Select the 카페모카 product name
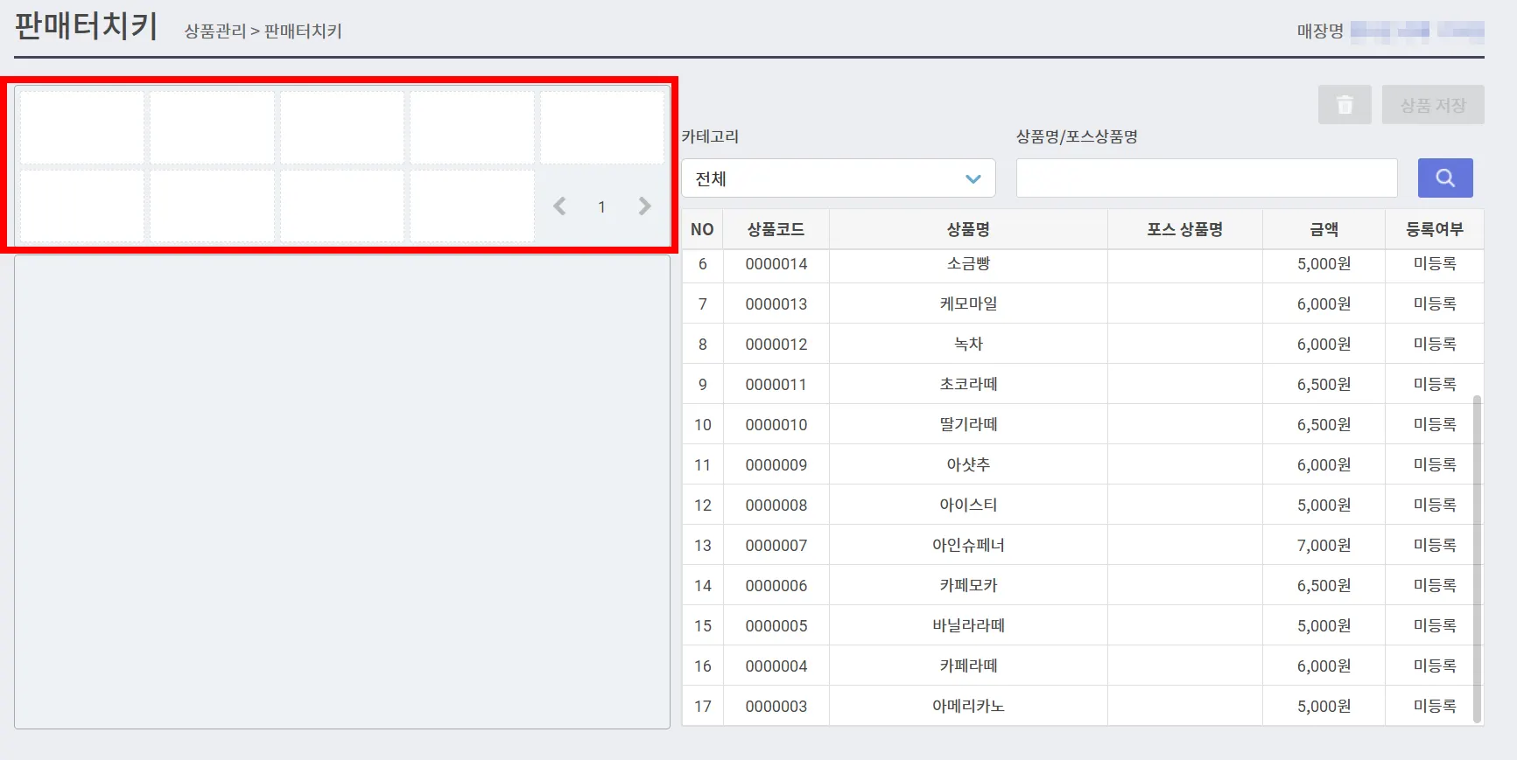 968,586
